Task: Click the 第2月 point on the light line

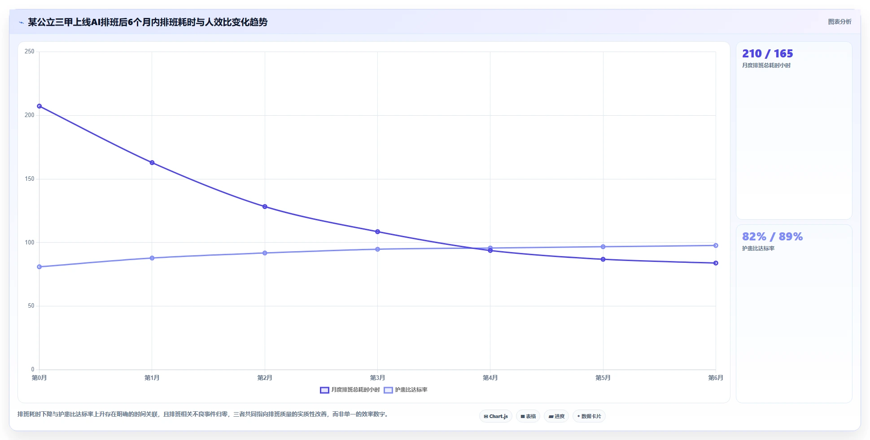Action: pos(265,253)
